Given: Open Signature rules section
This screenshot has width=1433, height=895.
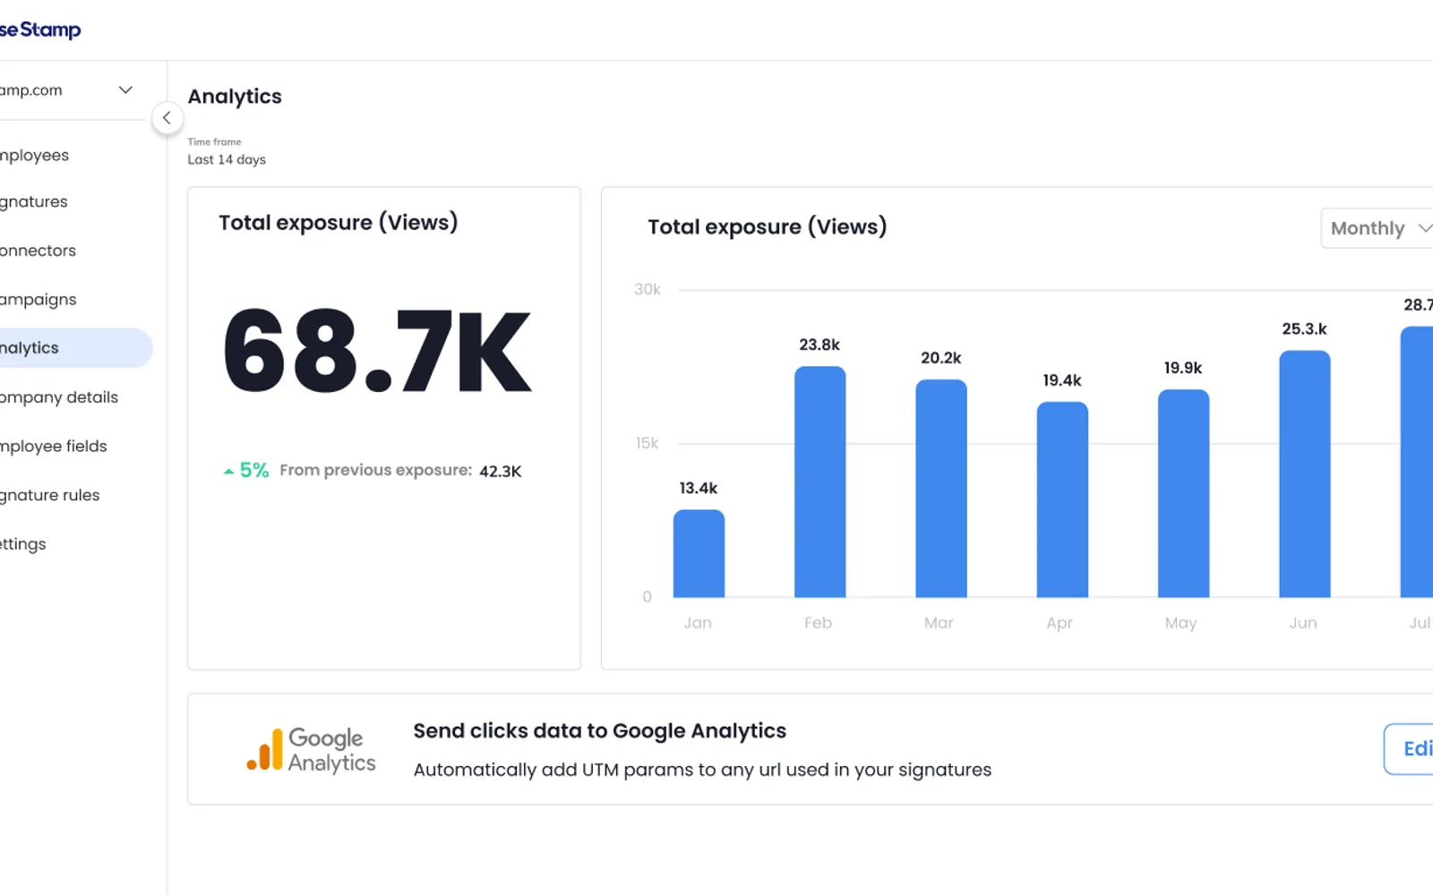Looking at the screenshot, I should click(x=50, y=495).
